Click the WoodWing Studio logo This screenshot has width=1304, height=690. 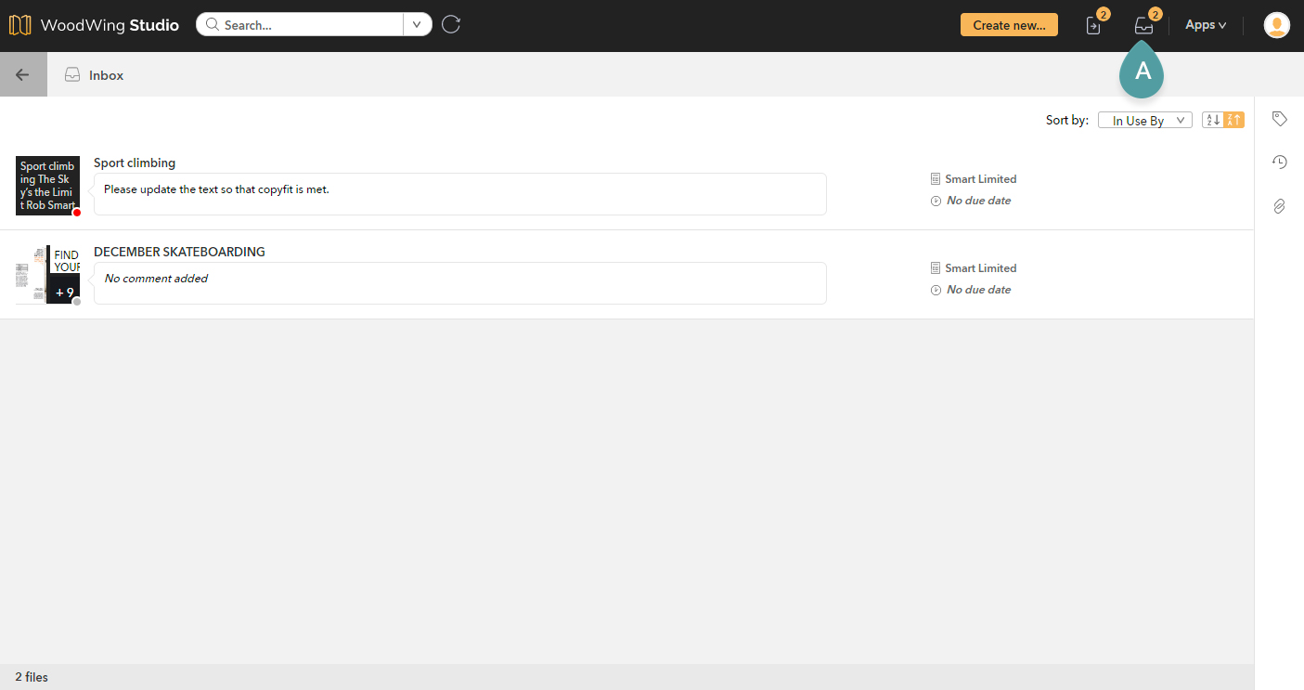click(93, 25)
